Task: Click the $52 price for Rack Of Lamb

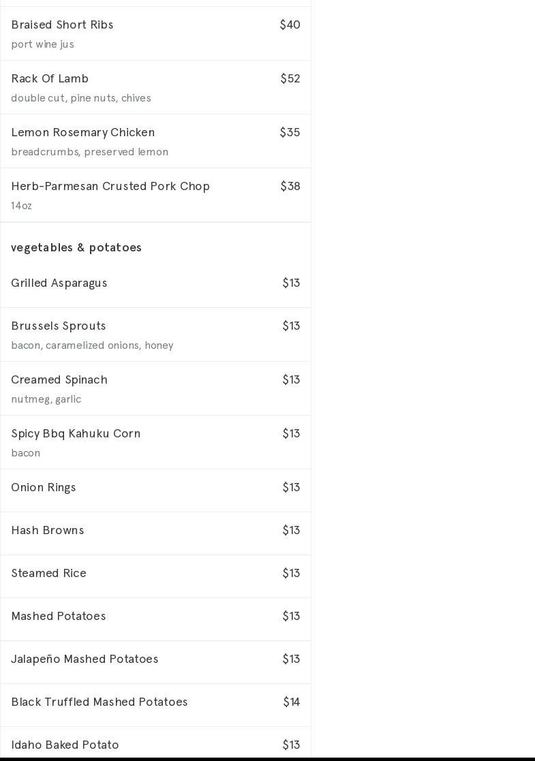Action: pyautogui.click(x=290, y=78)
